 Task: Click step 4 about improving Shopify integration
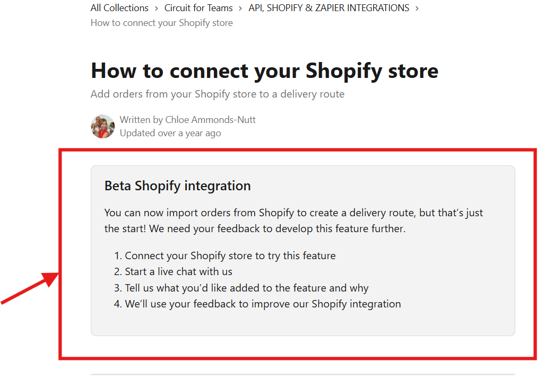point(257,304)
